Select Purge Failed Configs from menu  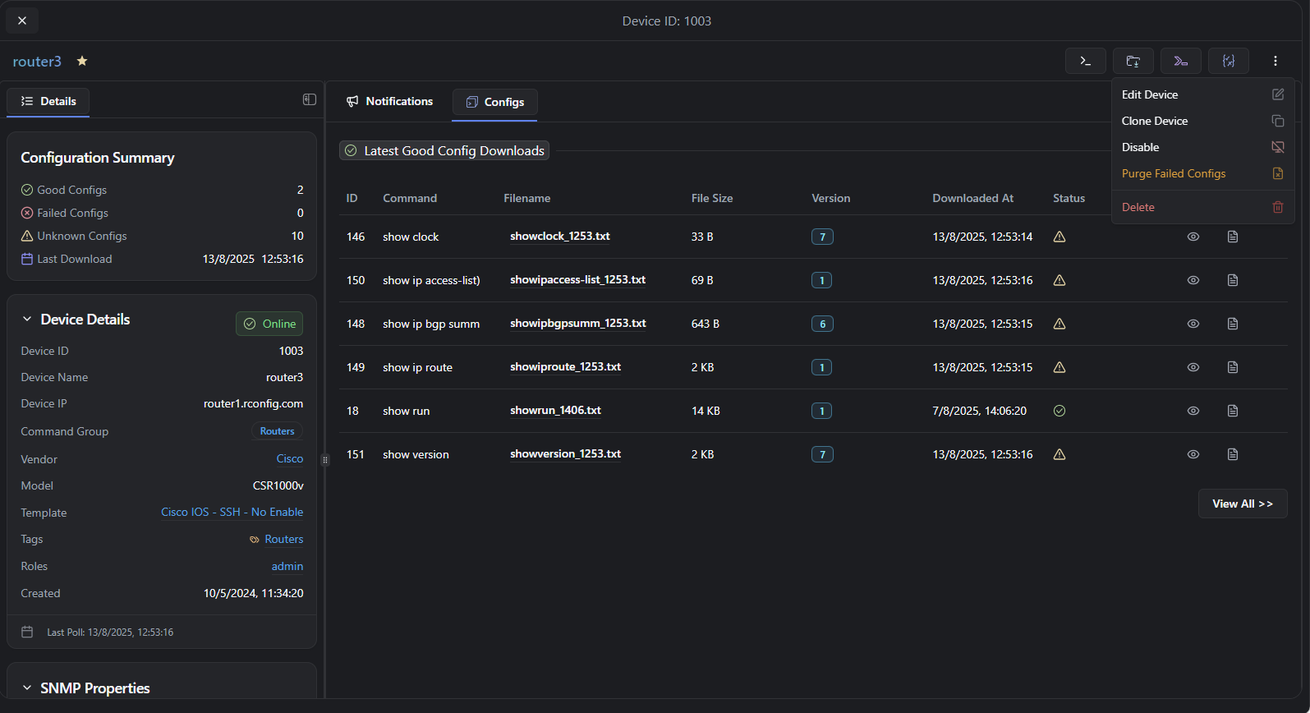(x=1173, y=173)
